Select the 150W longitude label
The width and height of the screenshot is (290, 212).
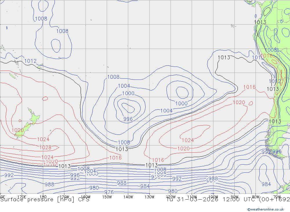tap(107, 197)
